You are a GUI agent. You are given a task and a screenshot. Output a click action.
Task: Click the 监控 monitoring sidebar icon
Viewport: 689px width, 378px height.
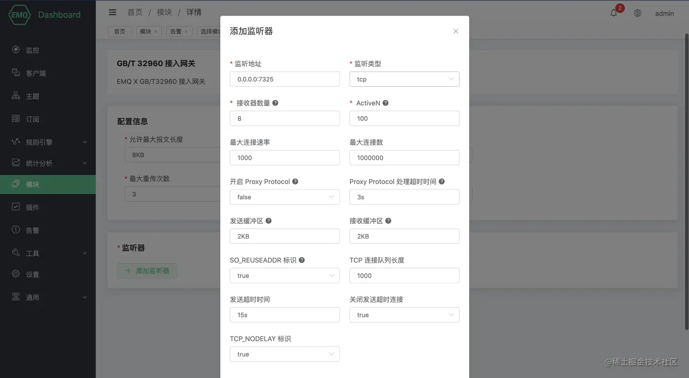click(x=16, y=49)
